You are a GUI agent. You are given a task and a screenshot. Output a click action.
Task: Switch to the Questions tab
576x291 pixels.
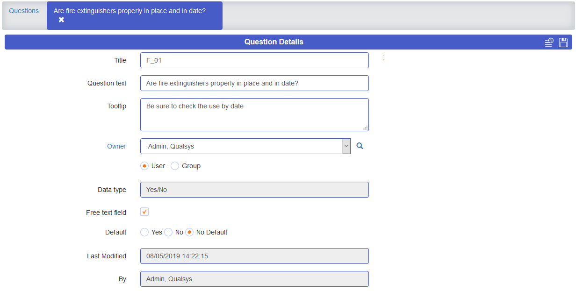pos(24,11)
